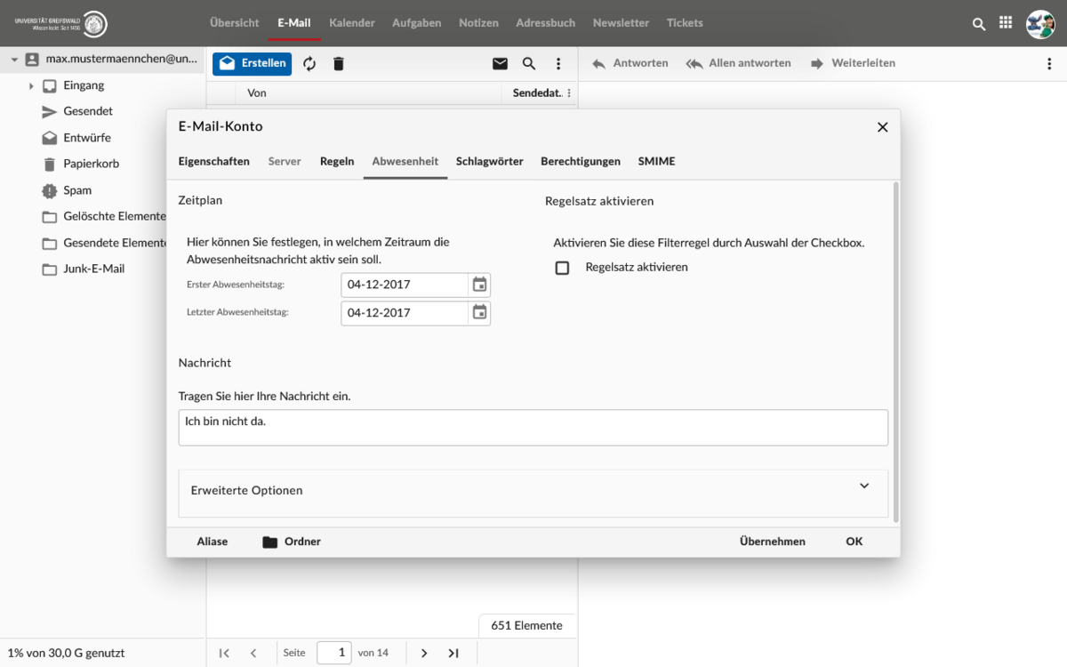Expand the Erweiterte Optionen section
The height and width of the screenshot is (667, 1067).
[864, 486]
